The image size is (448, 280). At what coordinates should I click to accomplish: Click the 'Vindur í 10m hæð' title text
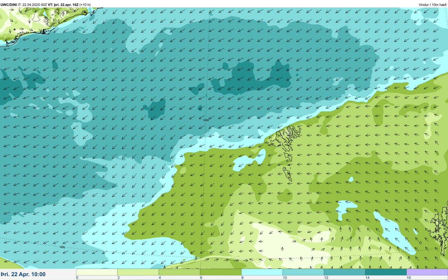pyautogui.click(x=432, y=5)
